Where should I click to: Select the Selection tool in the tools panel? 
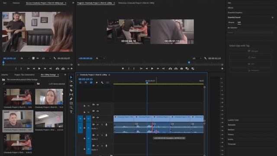(x=71, y=77)
